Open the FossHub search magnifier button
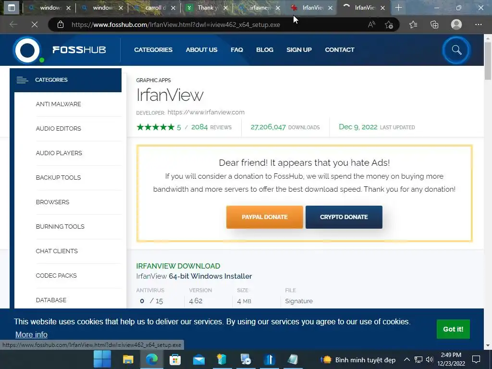492x369 pixels. [x=456, y=50]
